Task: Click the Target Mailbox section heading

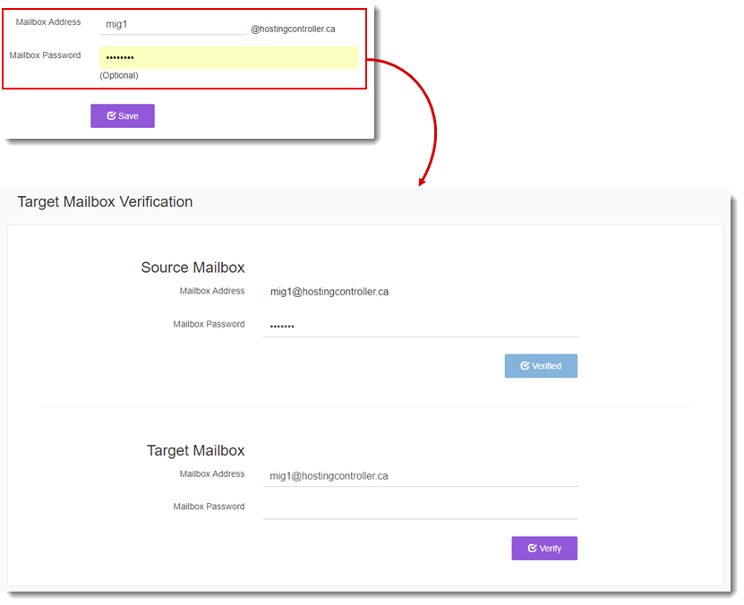Action: pyautogui.click(x=195, y=450)
